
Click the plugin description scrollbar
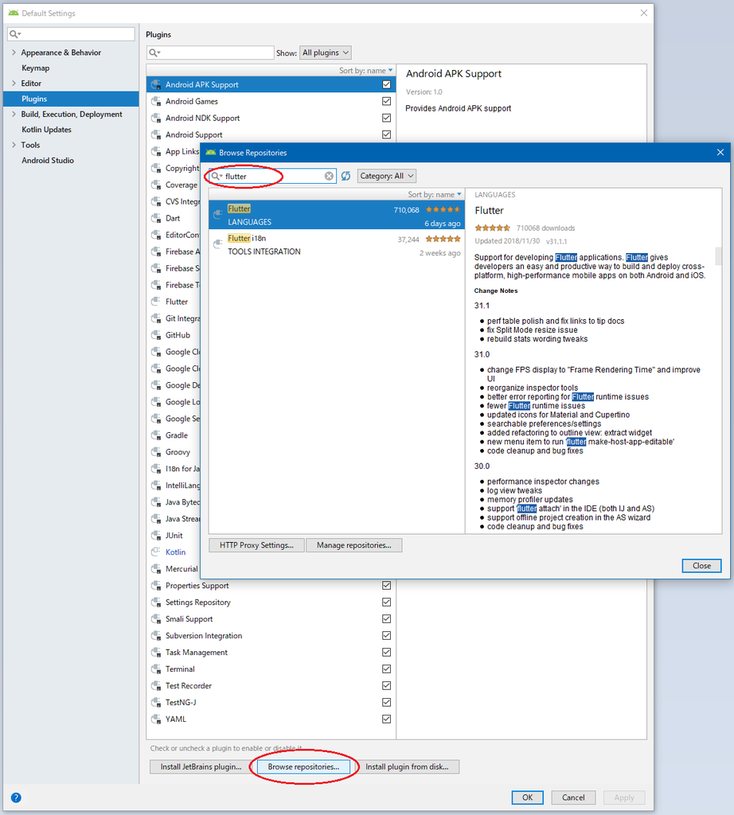(718, 256)
